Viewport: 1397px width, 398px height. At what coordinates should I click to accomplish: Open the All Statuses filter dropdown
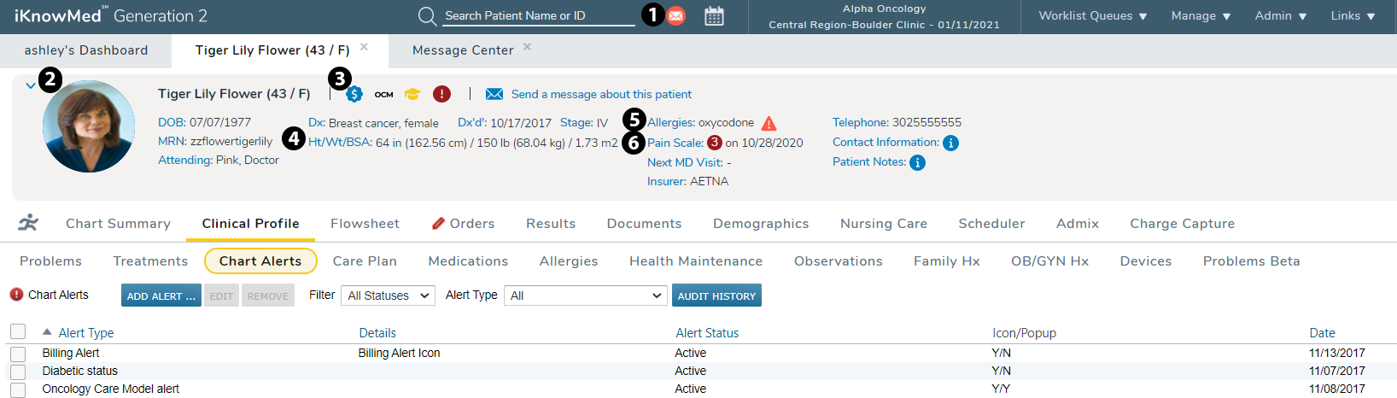pos(389,296)
